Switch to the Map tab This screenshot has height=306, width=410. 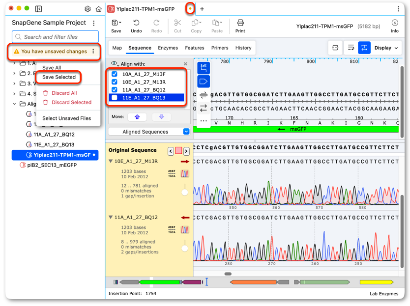point(117,48)
